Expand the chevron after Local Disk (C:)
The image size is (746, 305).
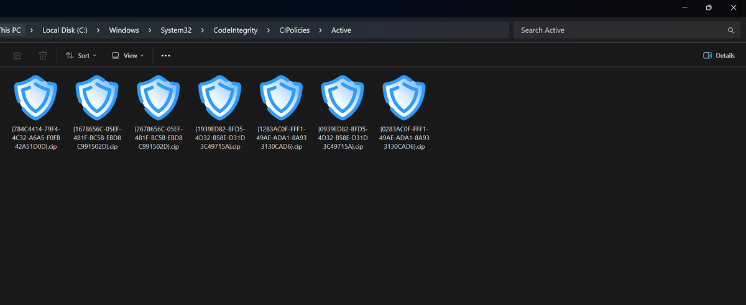[98, 30]
